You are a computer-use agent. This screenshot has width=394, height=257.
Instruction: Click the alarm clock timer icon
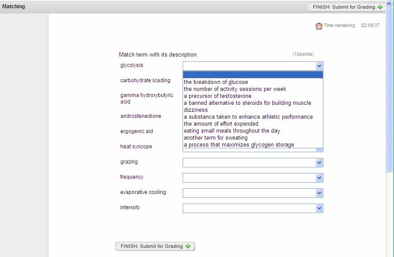(x=319, y=26)
